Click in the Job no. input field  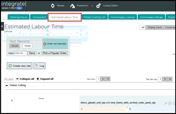tap(20, 53)
